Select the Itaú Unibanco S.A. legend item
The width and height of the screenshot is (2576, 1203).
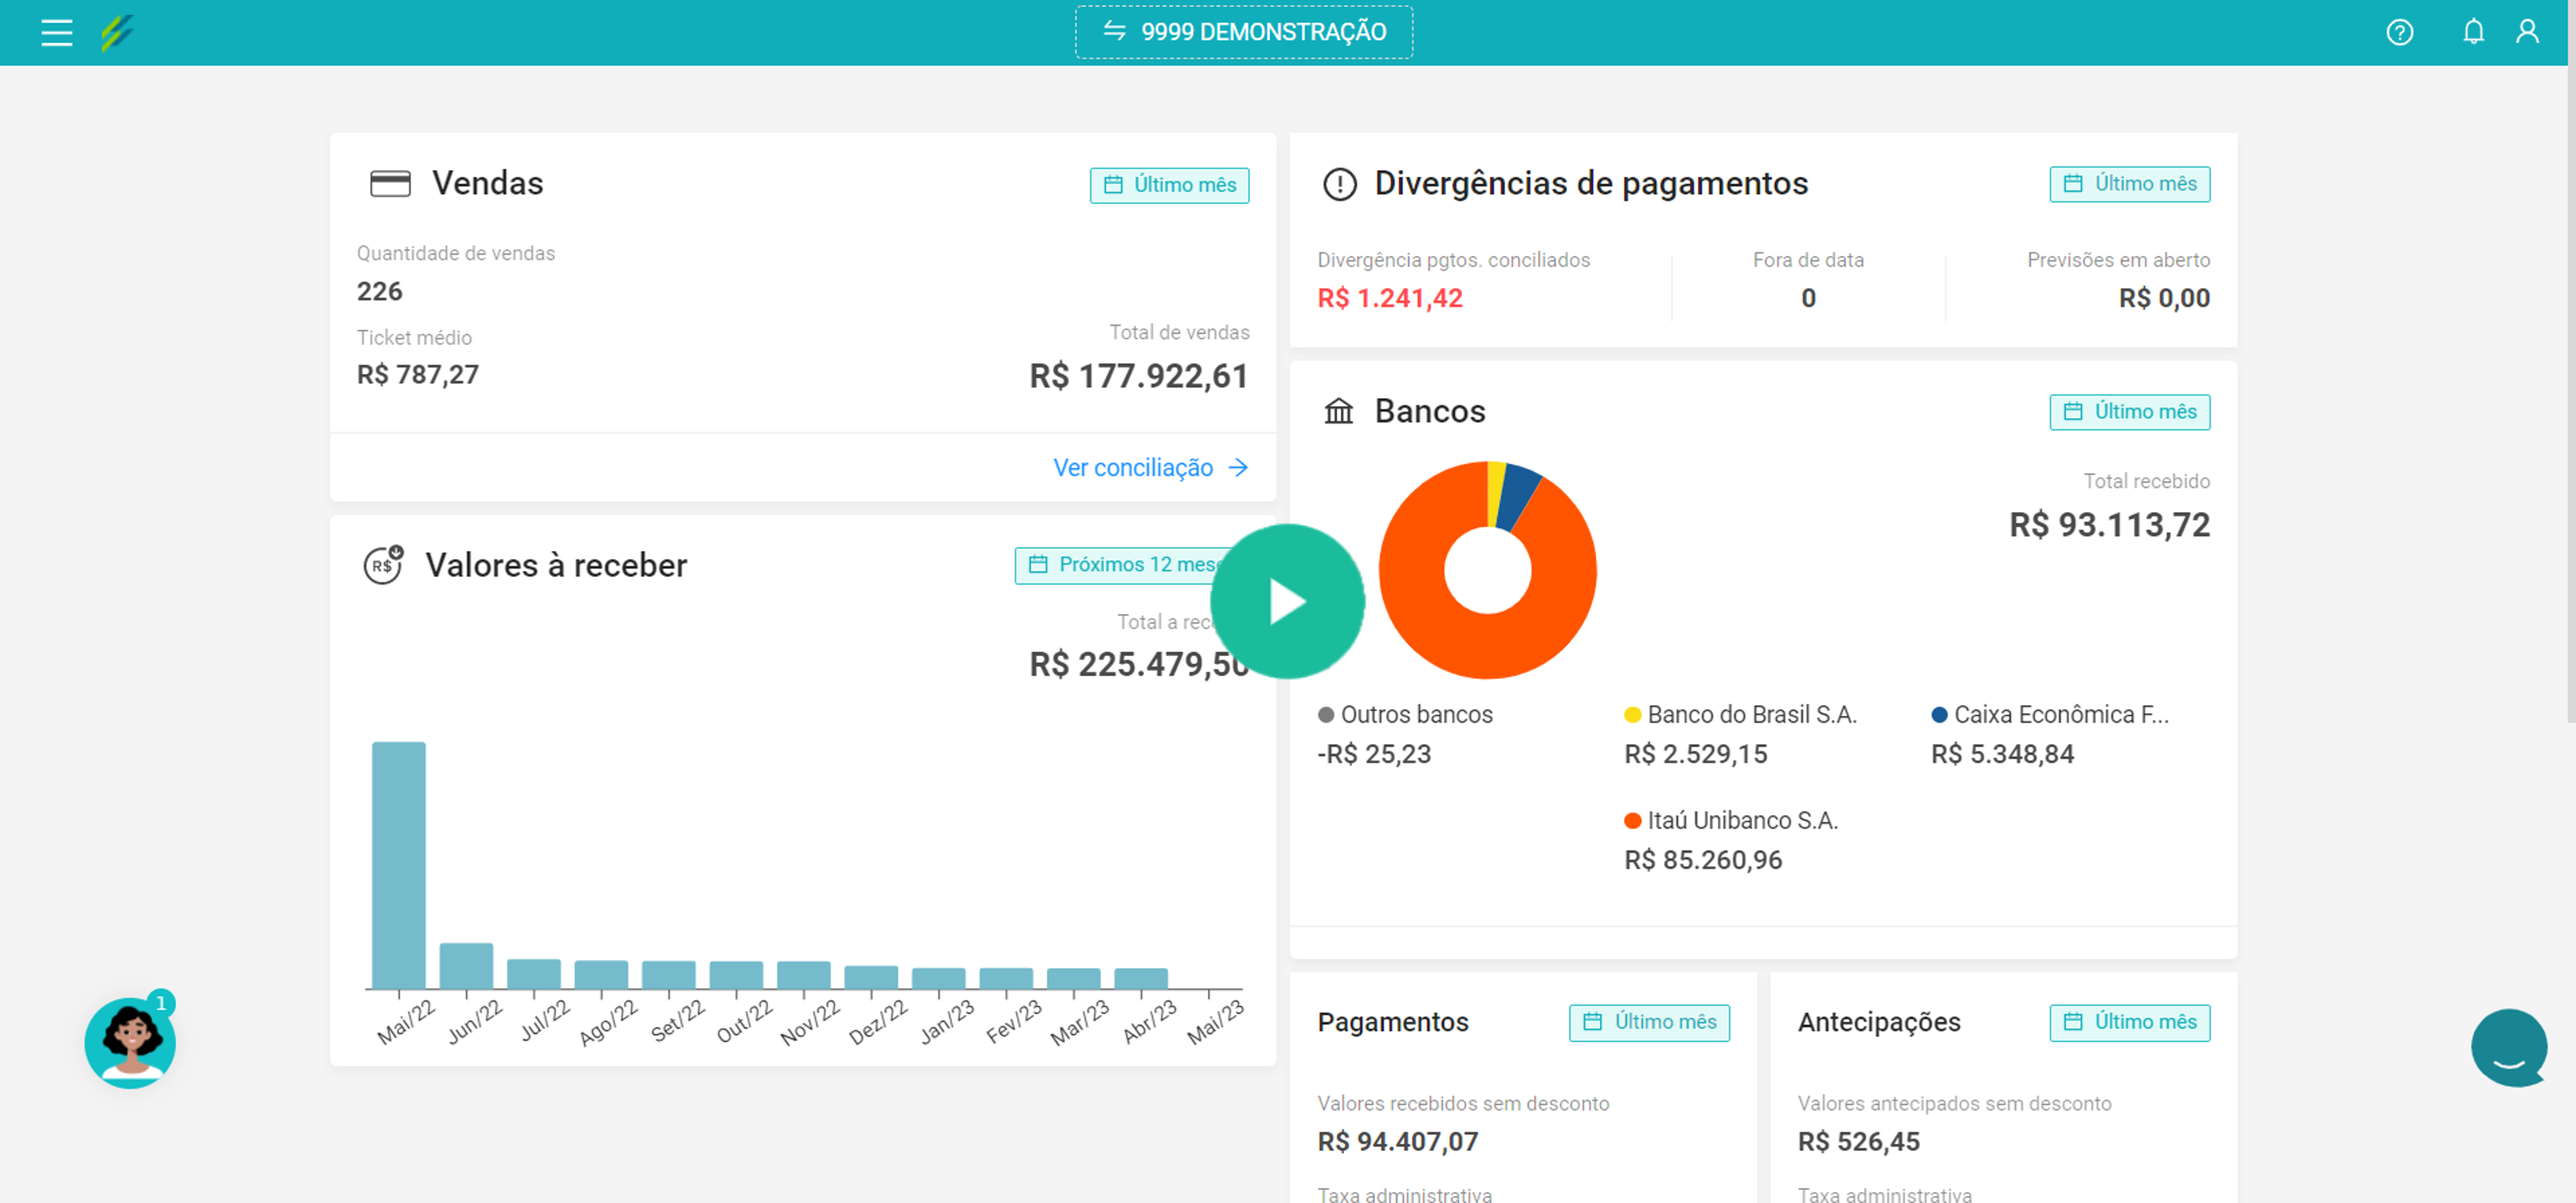click(x=1731, y=822)
